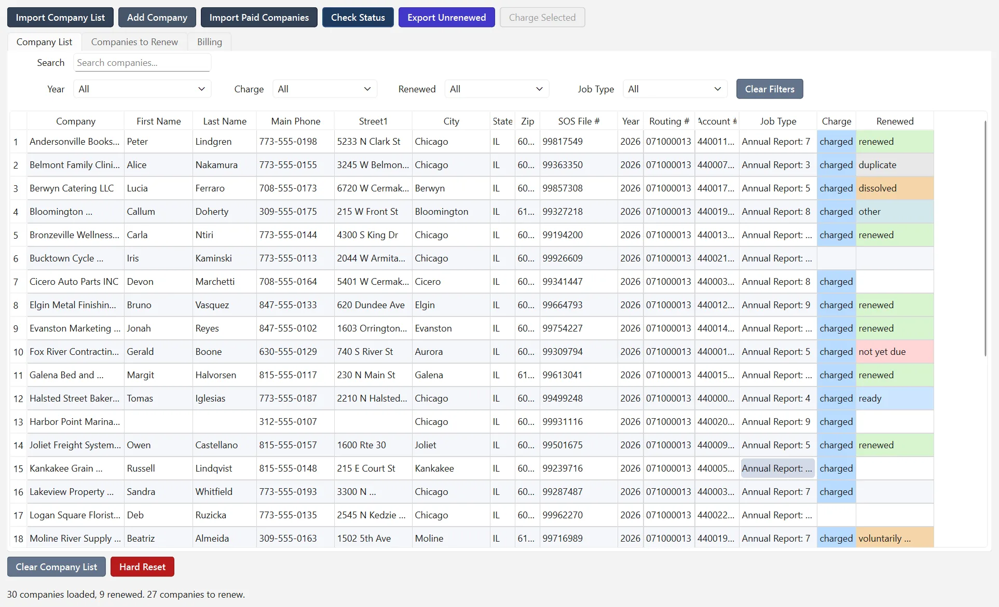Click the Check Status button
This screenshot has height=607, width=999.
point(358,17)
